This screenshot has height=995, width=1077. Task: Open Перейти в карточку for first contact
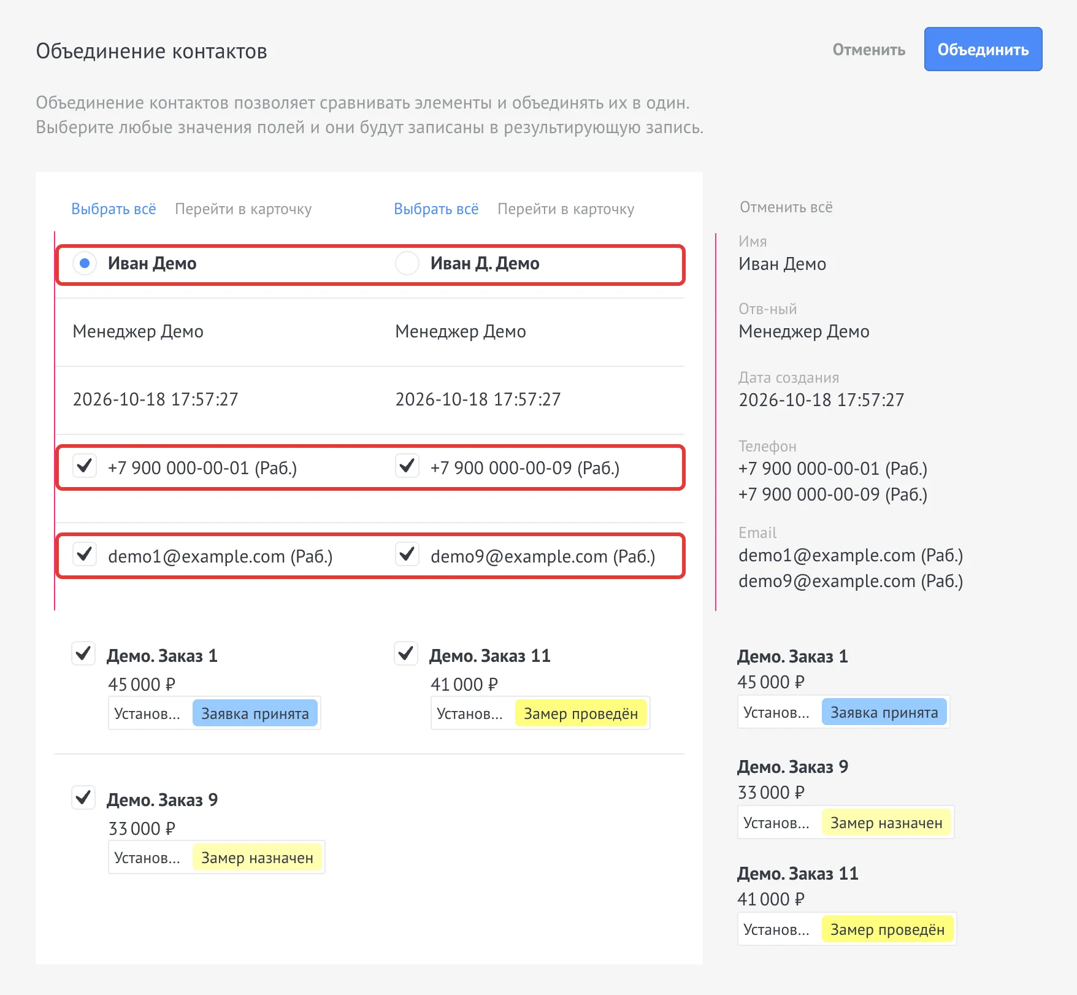[x=243, y=209]
